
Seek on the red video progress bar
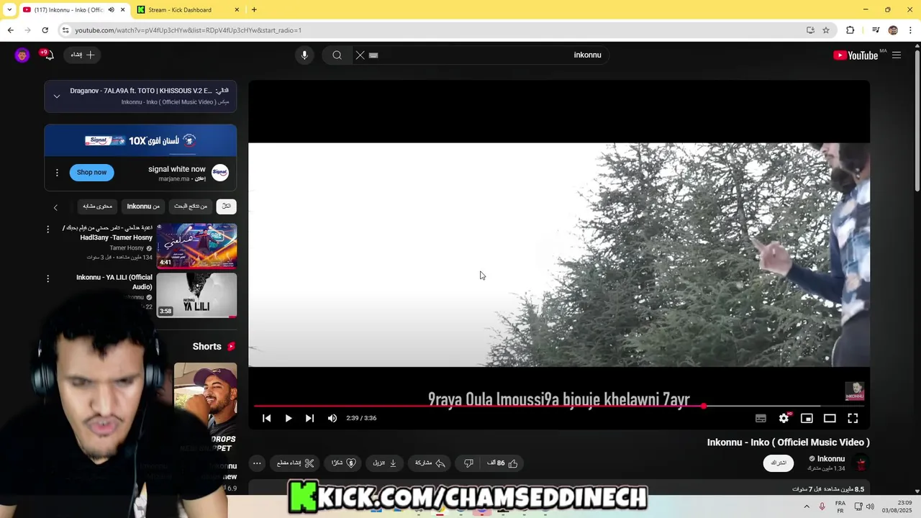click(558, 406)
